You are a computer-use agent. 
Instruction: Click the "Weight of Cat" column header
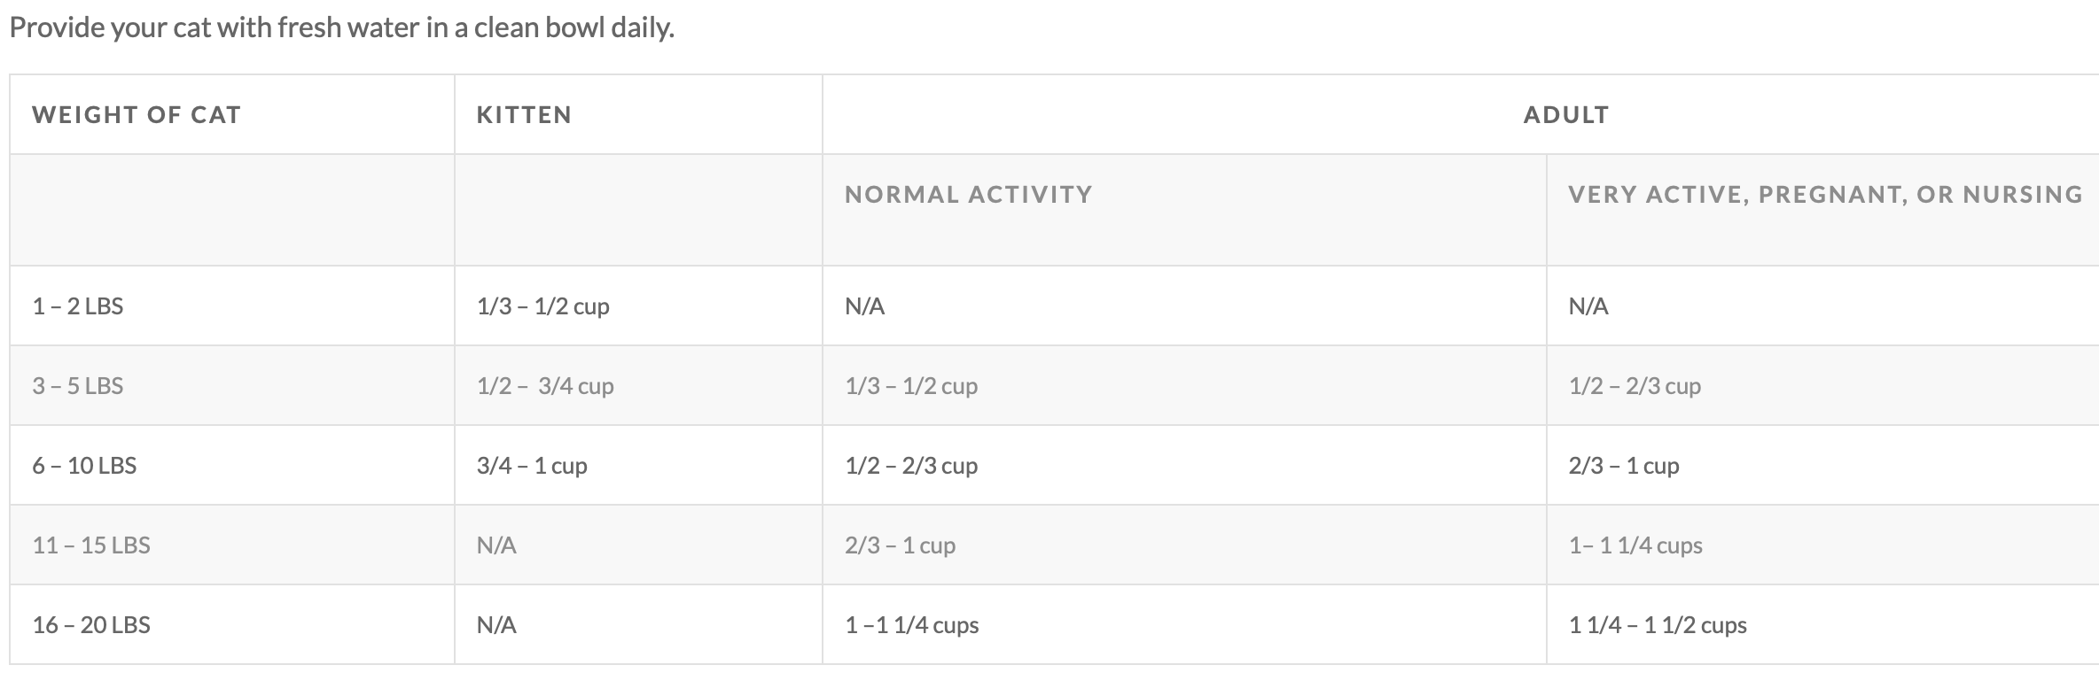tap(137, 115)
